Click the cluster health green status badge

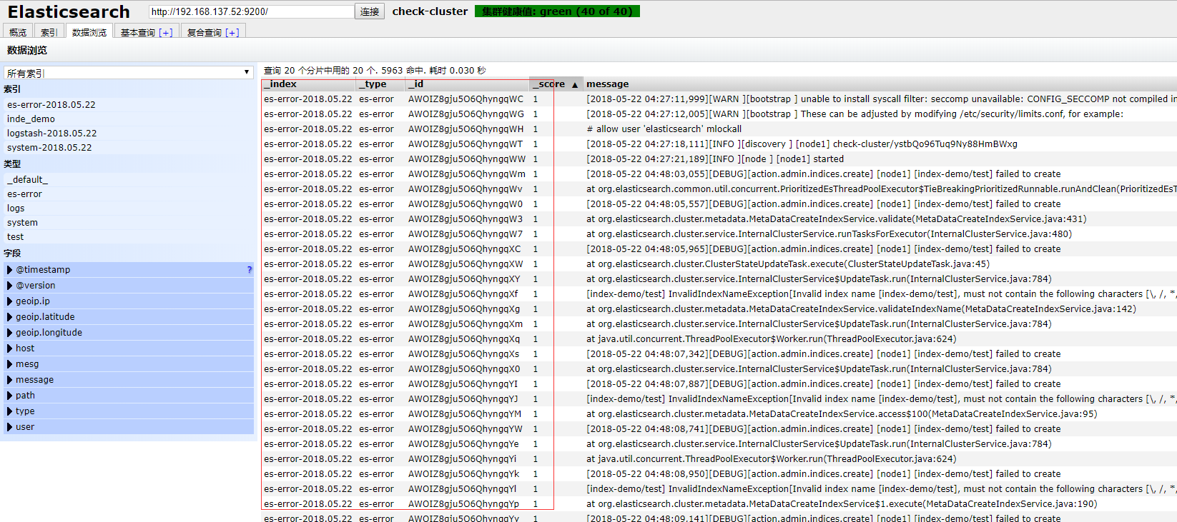click(x=557, y=11)
